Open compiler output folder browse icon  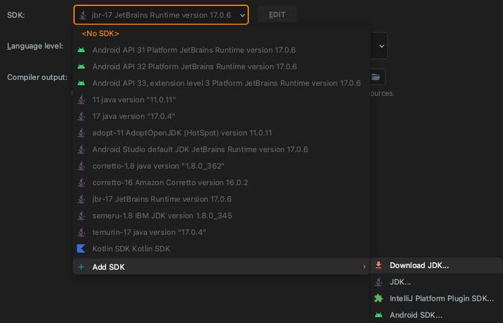(x=376, y=77)
